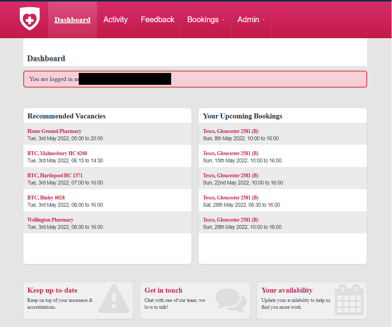Open the Feedback page
392x327 pixels.
point(157,19)
